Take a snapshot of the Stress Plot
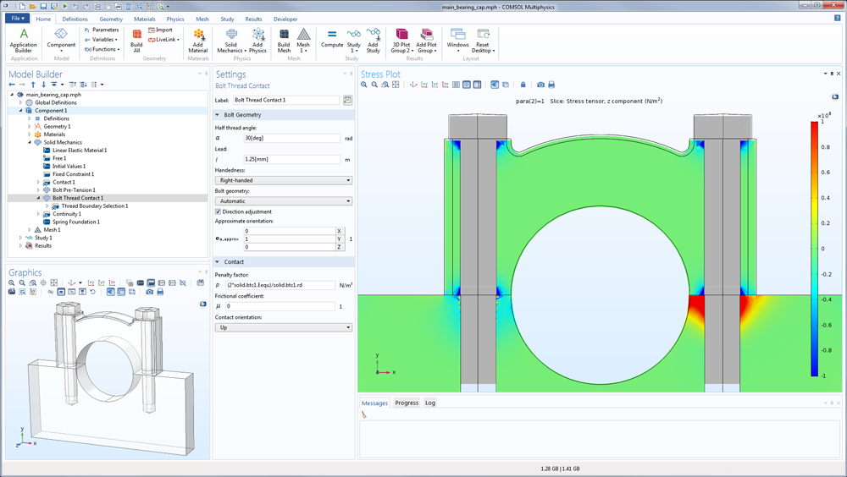Image resolution: width=847 pixels, height=477 pixels. (x=540, y=85)
